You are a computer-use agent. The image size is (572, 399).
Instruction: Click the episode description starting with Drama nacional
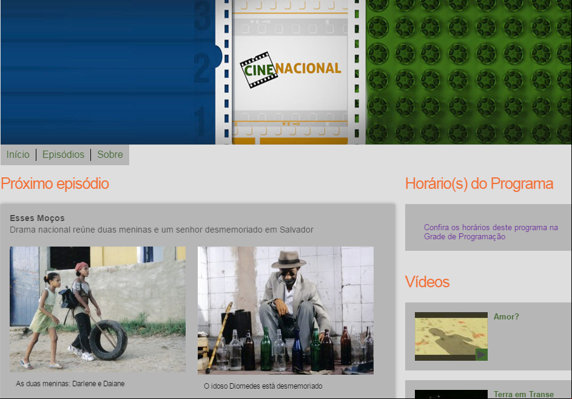click(161, 230)
